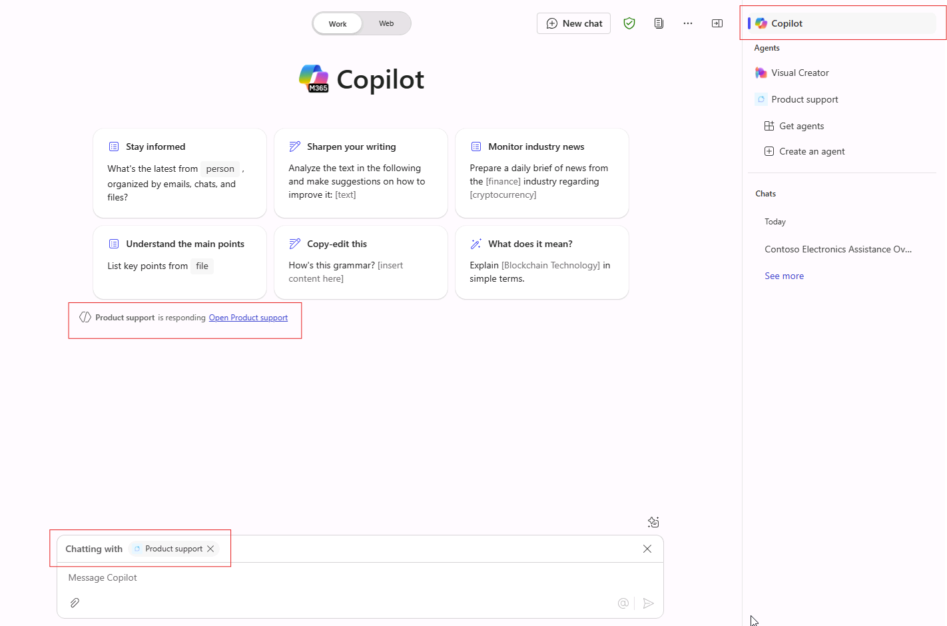This screenshot has width=947, height=626.
Task: Click the Copilot M365 logo
Action: pyautogui.click(x=314, y=79)
